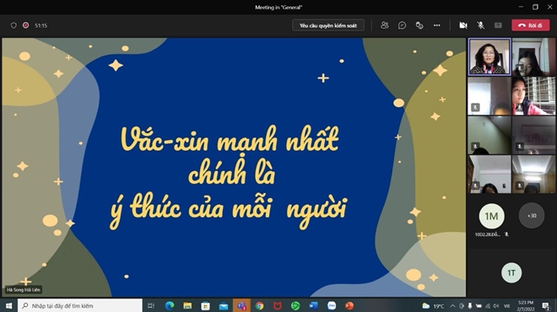The image size is (557, 312).
Task: Click the 'Hà Song Hải Liên' presenter name label
Action: pyautogui.click(x=24, y=290)
